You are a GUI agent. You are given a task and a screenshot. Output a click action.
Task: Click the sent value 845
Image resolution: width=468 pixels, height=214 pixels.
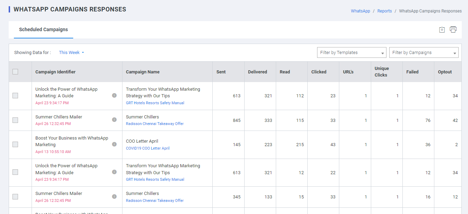tap(237, 121)
